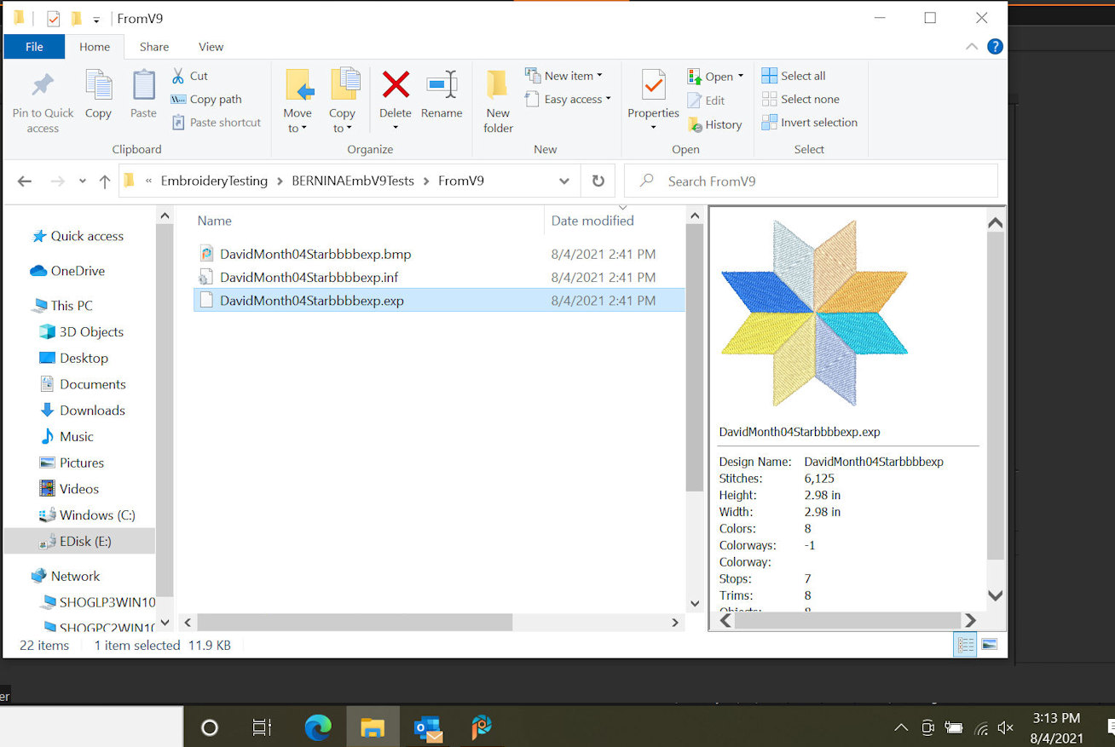Click History in the Open group

714,124
